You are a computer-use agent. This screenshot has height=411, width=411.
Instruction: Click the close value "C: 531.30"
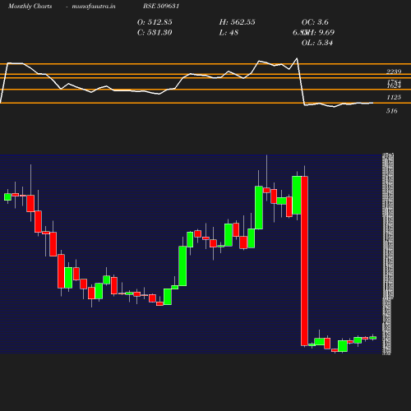pos(155,33)
